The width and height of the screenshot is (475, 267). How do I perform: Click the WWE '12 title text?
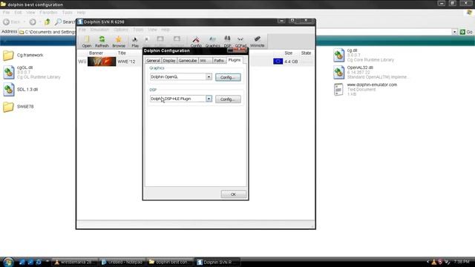click(126, 62)
